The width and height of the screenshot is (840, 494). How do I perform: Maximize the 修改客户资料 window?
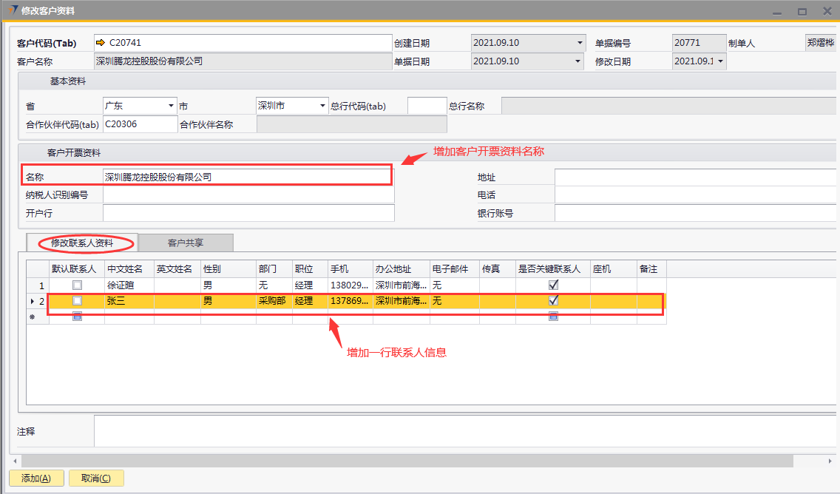(802, 11)
